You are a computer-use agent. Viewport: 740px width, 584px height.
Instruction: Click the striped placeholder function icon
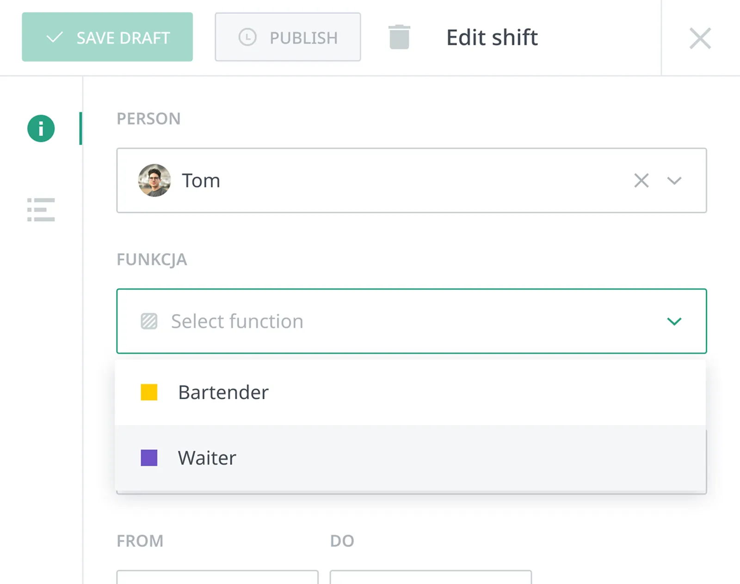click(149, 321)
